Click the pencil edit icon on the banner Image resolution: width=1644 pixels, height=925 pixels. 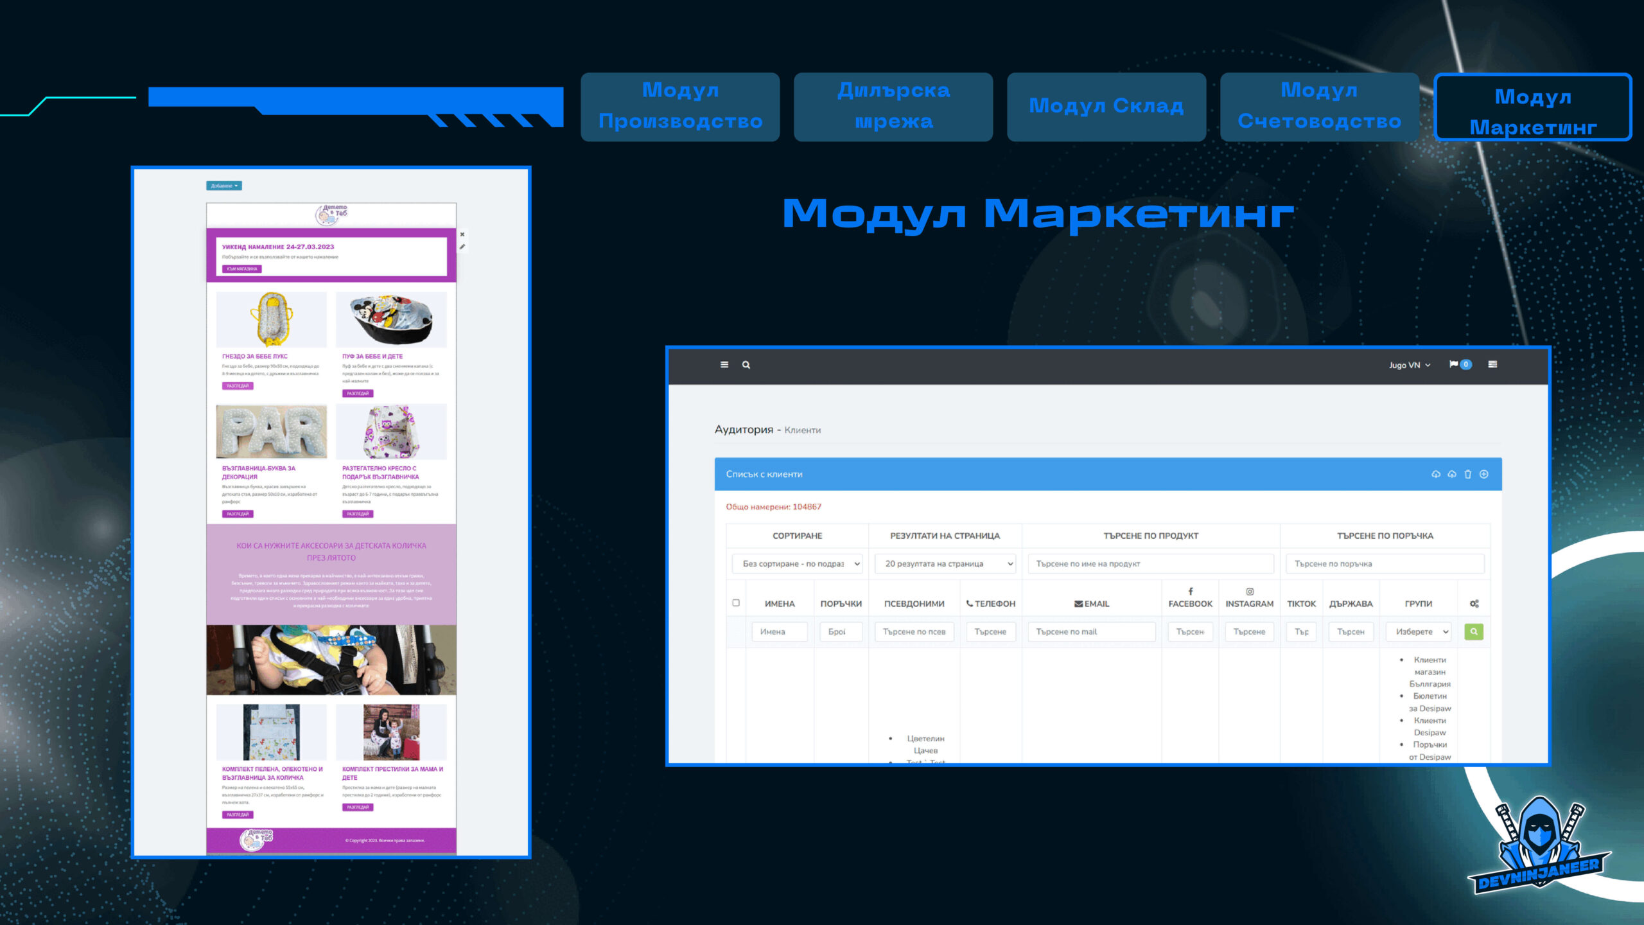click(x=462, y=246)
